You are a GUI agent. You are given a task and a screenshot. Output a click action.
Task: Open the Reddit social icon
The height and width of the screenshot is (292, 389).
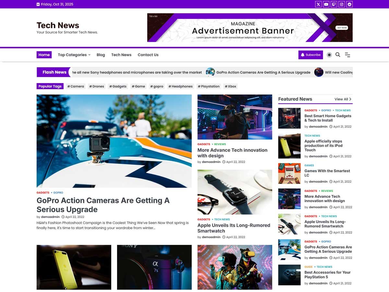pos(349,4)
